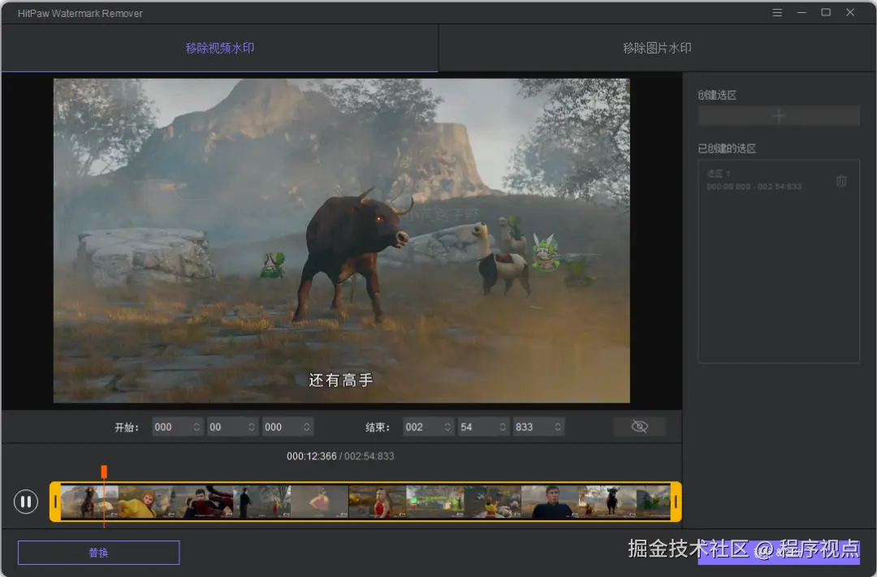Switch to 移除图片水印 tab
Viewport: 877px width, 577px height.
657,48
